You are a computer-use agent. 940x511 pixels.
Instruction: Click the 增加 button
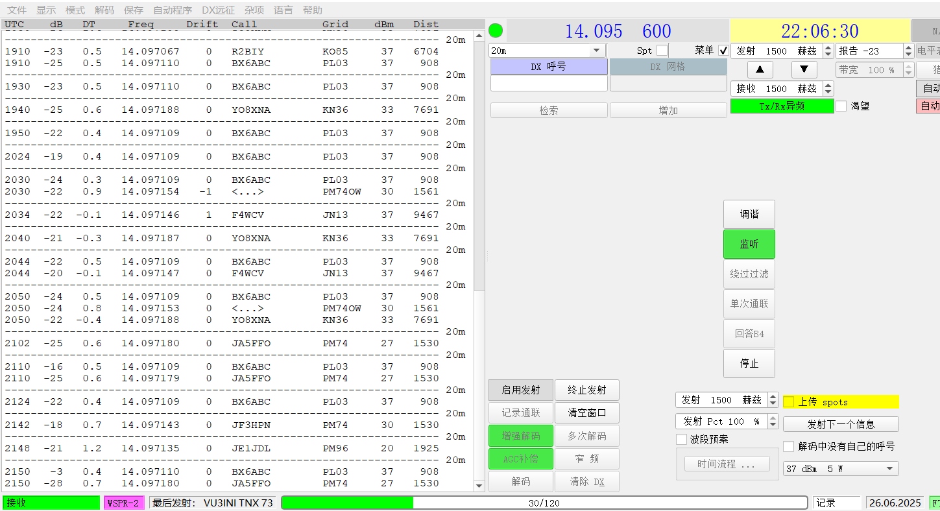pyautogui.click(x=668, y=110)
